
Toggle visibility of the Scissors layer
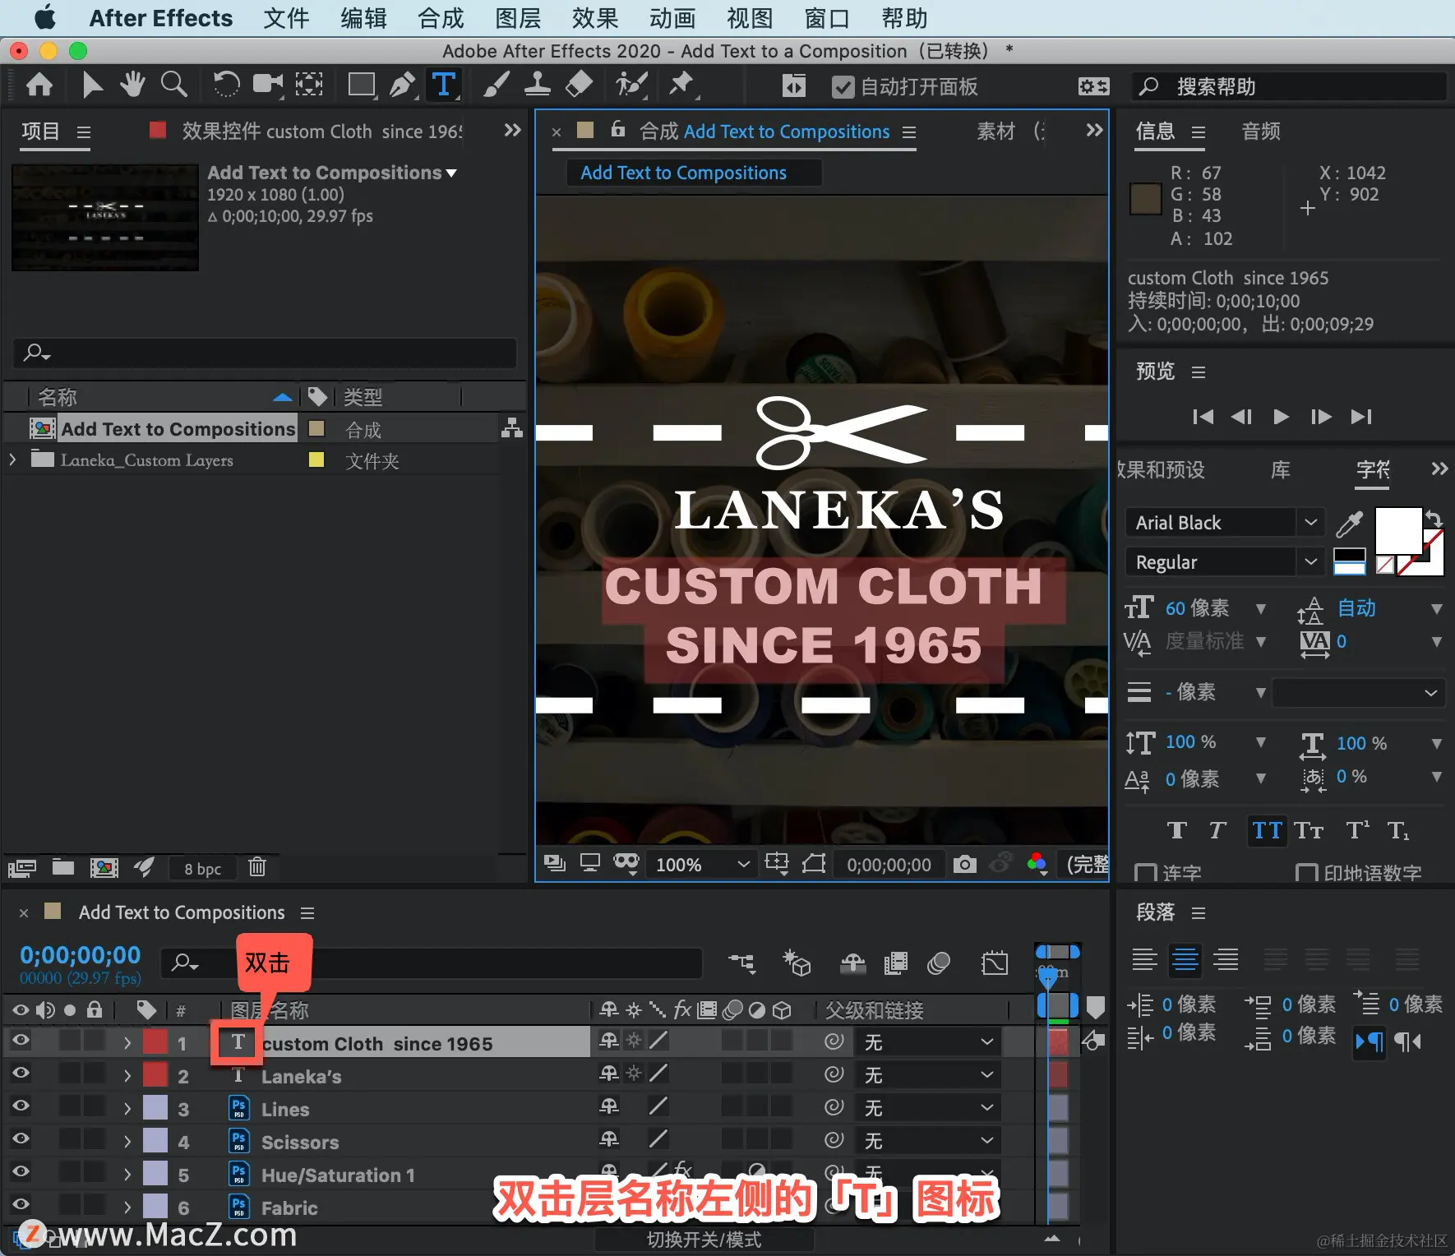[x=21, y=1139]
